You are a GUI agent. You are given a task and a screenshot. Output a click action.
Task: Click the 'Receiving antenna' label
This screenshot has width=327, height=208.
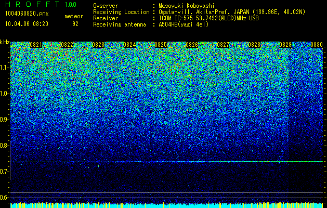[120, 24]
